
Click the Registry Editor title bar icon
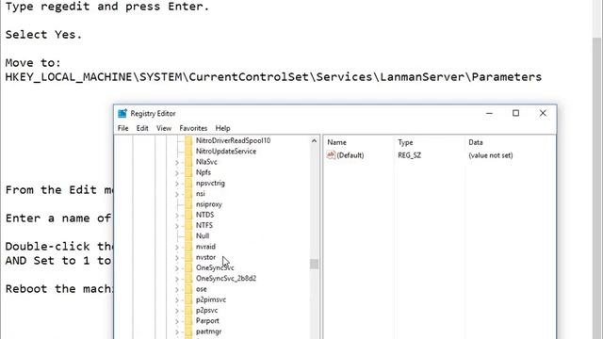pyautogui.click(x=122, y=113)
